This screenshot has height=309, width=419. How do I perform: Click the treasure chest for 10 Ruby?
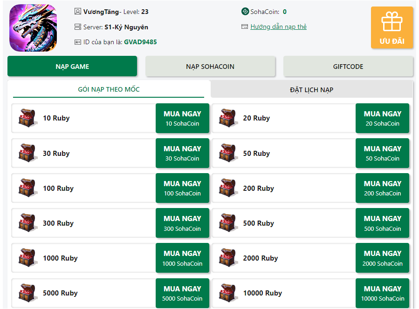[27, 118]
